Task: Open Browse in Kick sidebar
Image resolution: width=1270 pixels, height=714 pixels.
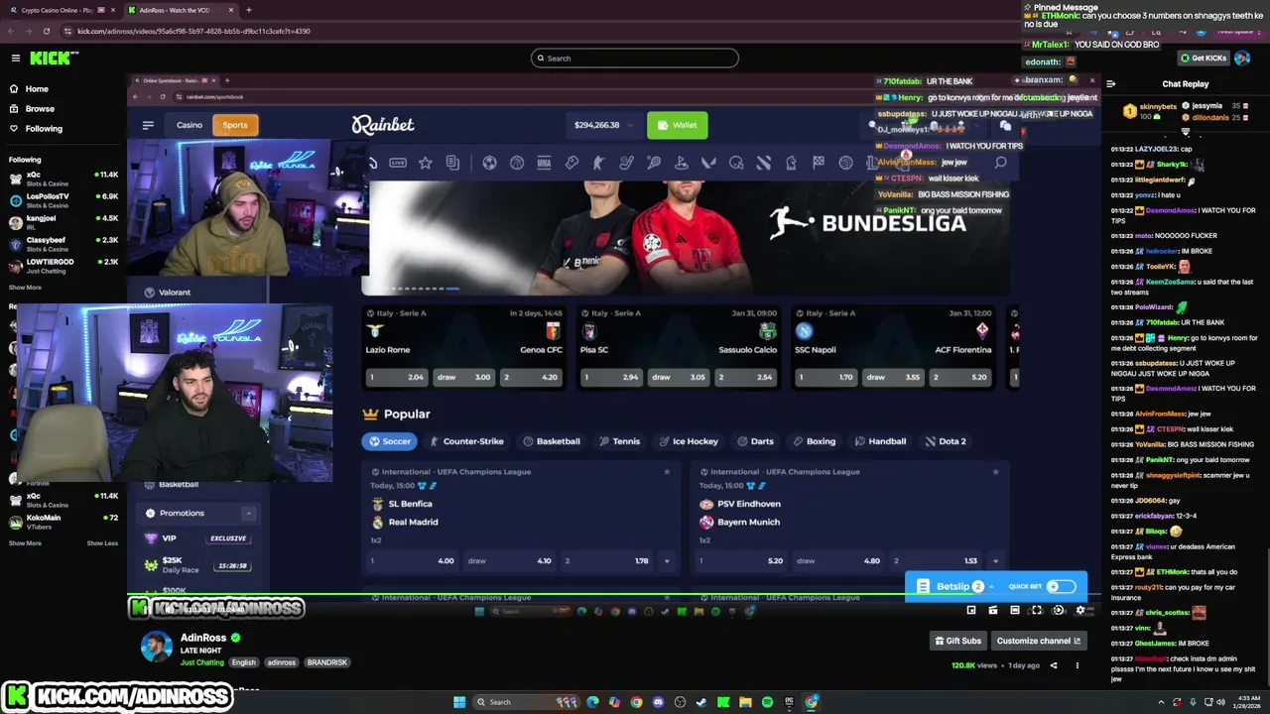Action: click(x=40, y=108)
